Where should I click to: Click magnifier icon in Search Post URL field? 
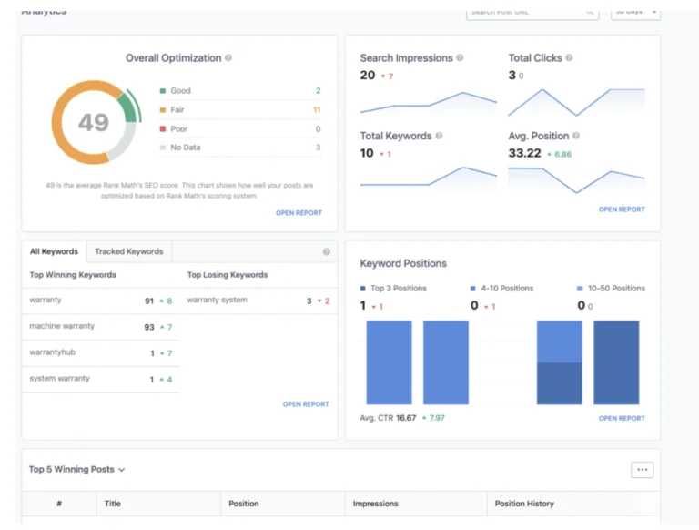point(590,12)
